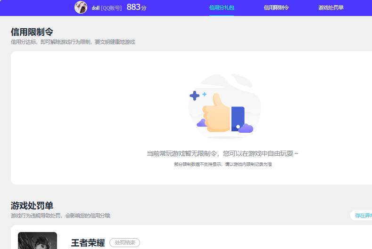Click the [QQ账号] account label
The height and width of the screenshot is (249, 372).
click(x=111, y=8)
